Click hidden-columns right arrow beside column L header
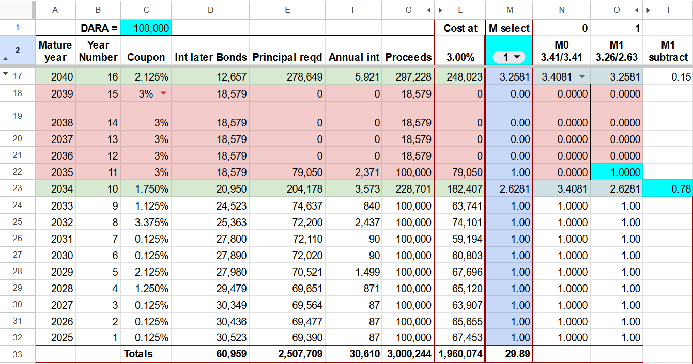The image size is (693, 364). pyautogui.click(x=440, y=10)
